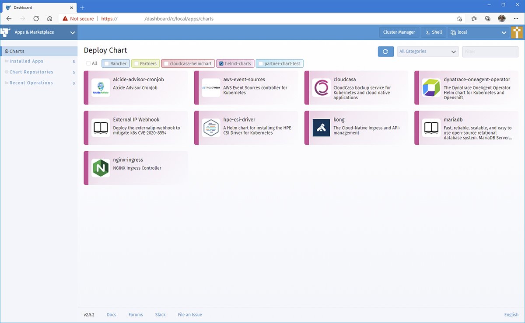Open the hpe-csi-driver chart title
This screenshot has width=525, height=323.
click(x=239, y=120)
